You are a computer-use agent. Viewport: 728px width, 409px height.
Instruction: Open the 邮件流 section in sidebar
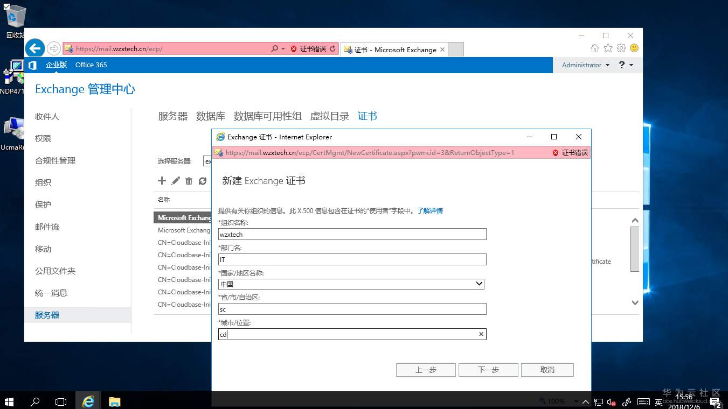[47, 227]
